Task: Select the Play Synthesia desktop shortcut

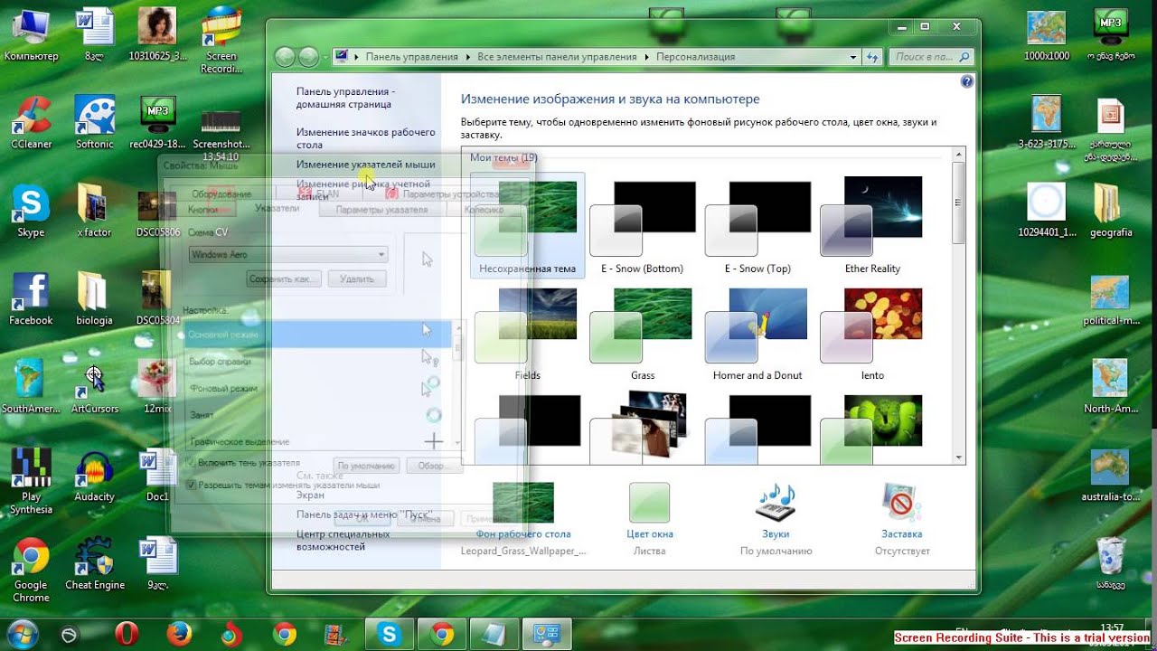Action: point(31,480)
